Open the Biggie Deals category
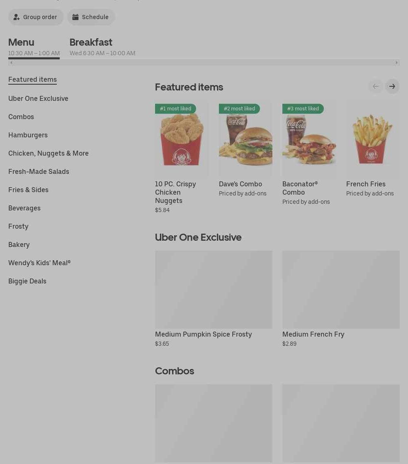The image size is (408, 464). 27,281
